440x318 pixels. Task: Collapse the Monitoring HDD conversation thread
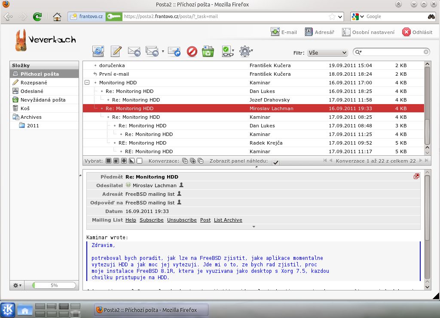[x=87, y=83]
